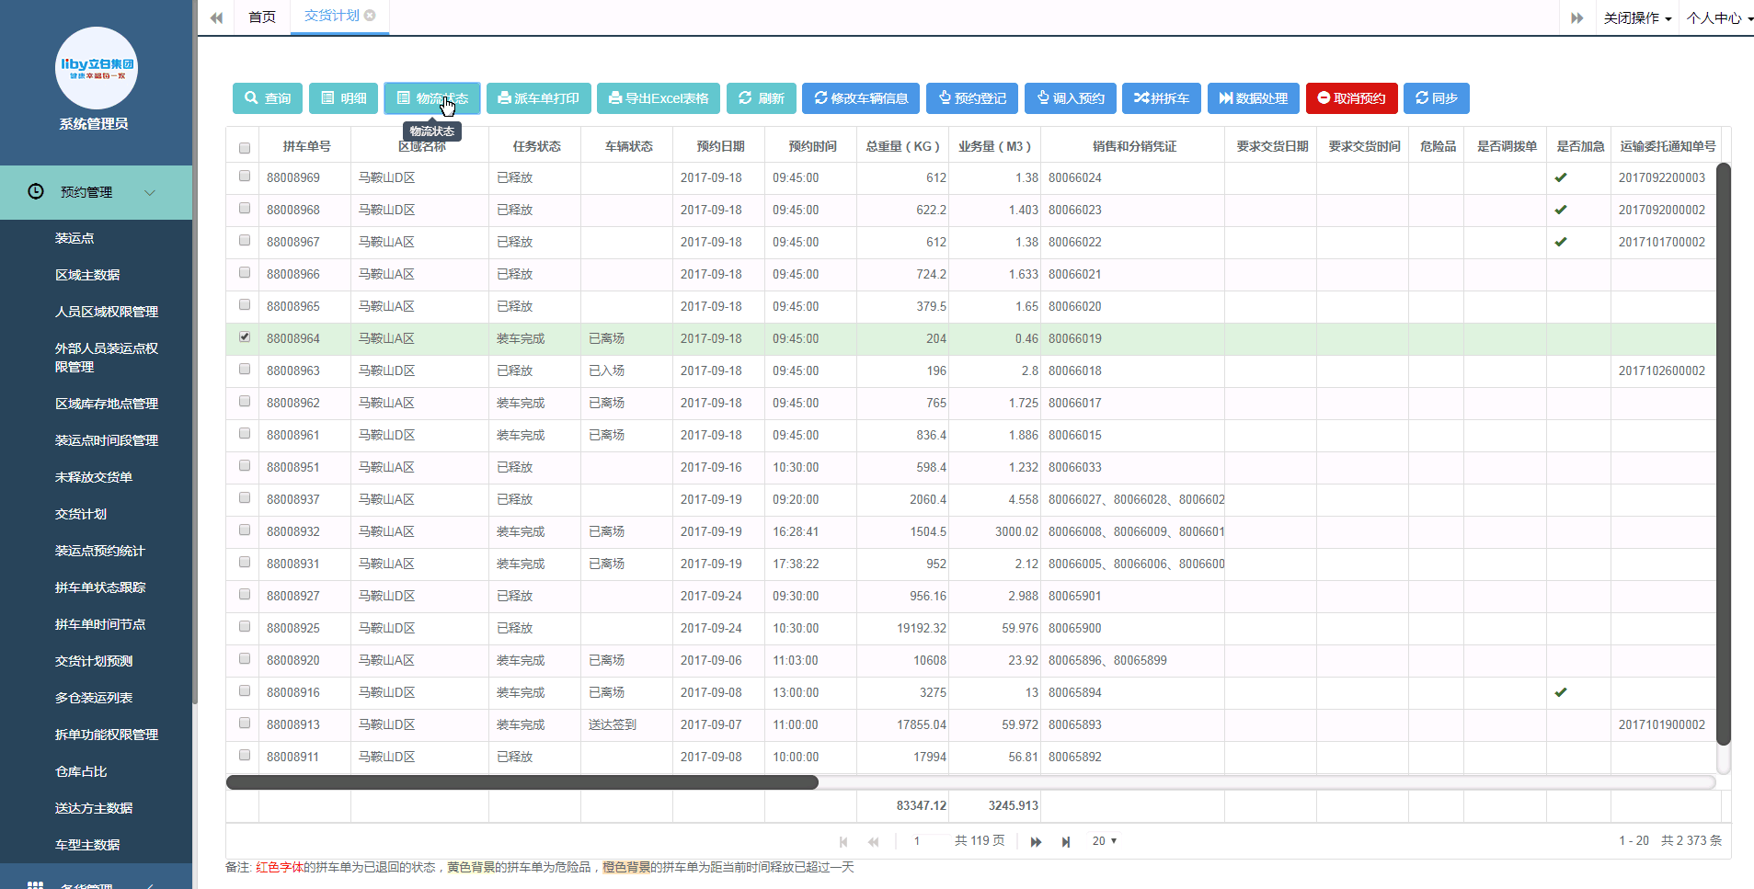
Task: Open the 关闭操作 dropdown menu
Action: click(1637, 18)
